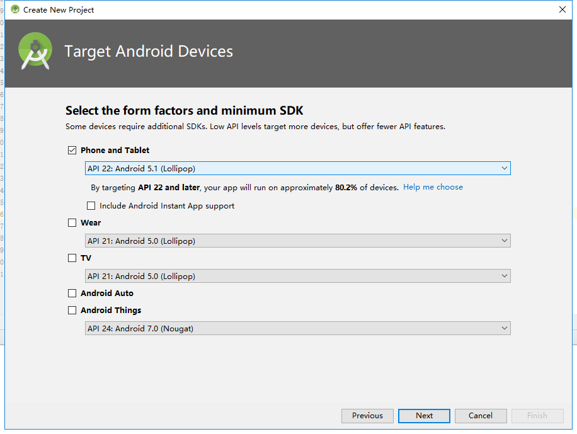
Task: Check the Wear form factor checkbox
Action: coord(72,223)
